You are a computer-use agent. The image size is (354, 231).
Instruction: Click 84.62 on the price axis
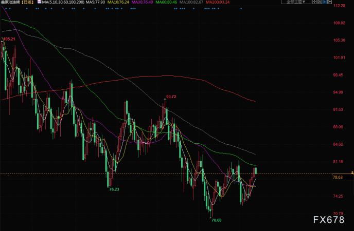point(338,144)
